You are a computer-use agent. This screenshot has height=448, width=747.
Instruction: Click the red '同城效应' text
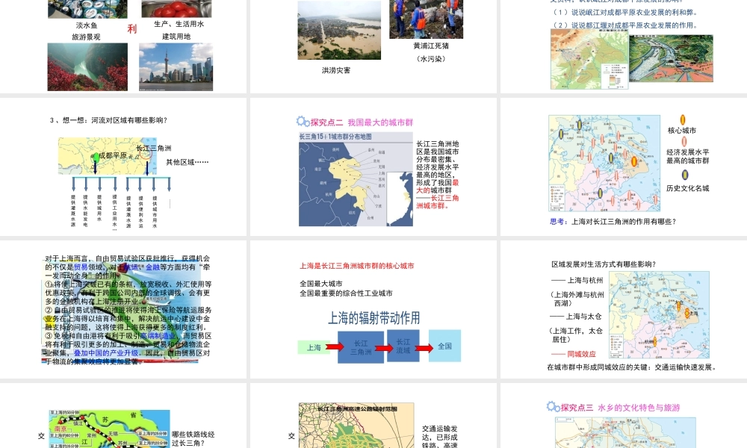pyautogui.click(x=581, y=354)
